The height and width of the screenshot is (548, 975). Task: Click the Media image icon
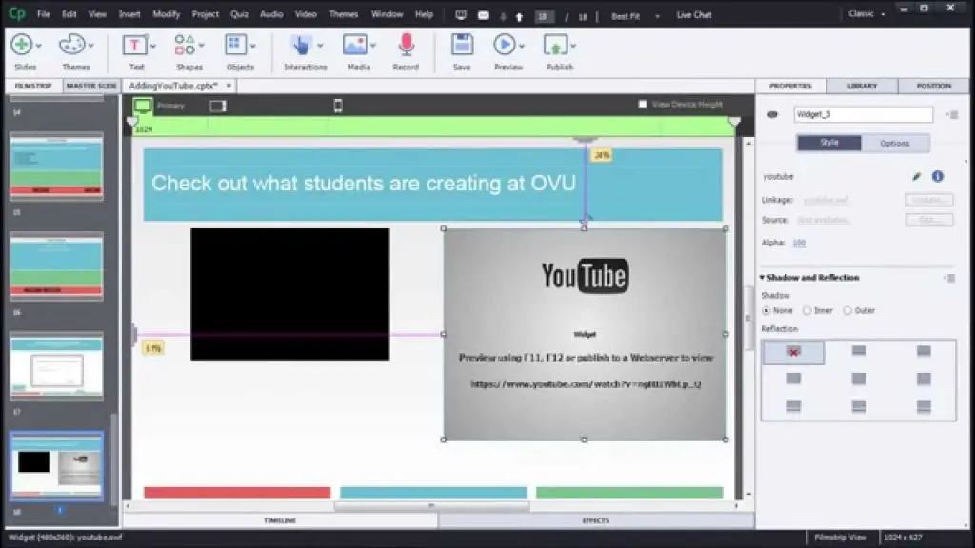tap(354, 45)
